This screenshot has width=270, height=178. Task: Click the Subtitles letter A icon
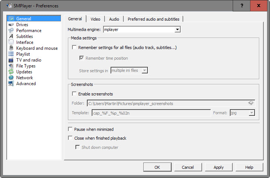[x=11, y=36]
